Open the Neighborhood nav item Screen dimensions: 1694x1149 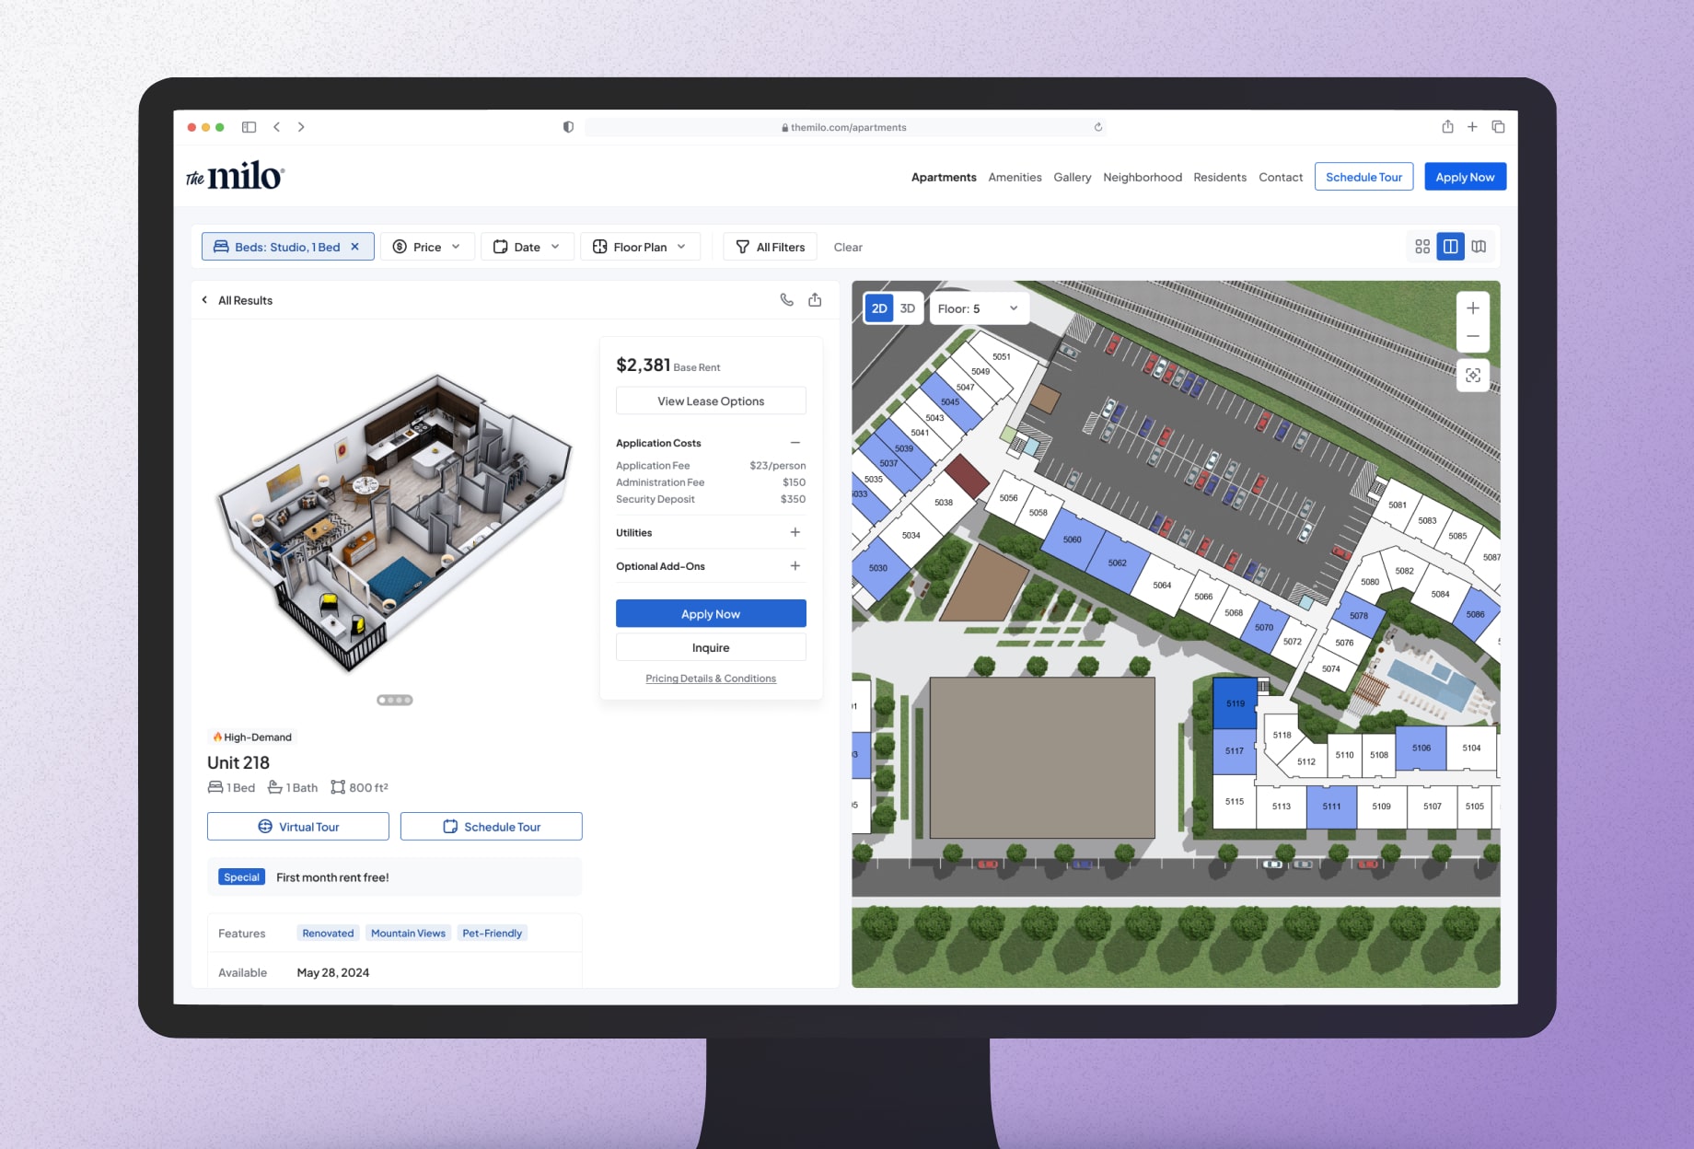click(1143, 177)
